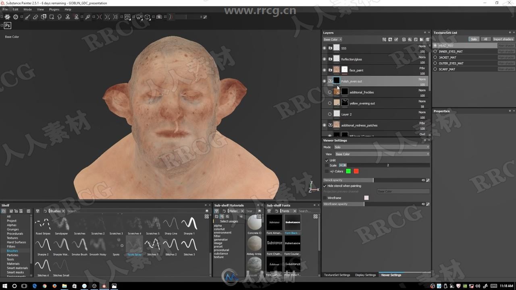Collapse the additional_redness_patches folder icon
This screenshot has height=290, width=516.
[x=330, y=125]
